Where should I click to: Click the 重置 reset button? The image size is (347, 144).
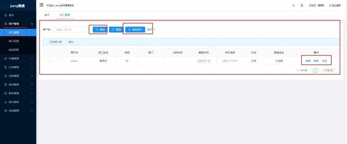tap(116, 30)
